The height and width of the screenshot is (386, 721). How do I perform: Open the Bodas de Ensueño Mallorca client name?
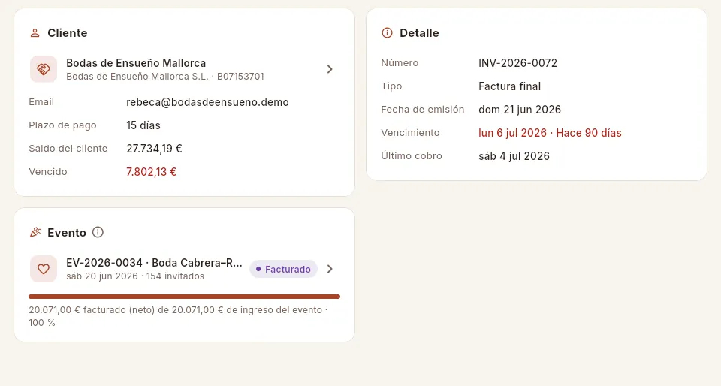136,63
